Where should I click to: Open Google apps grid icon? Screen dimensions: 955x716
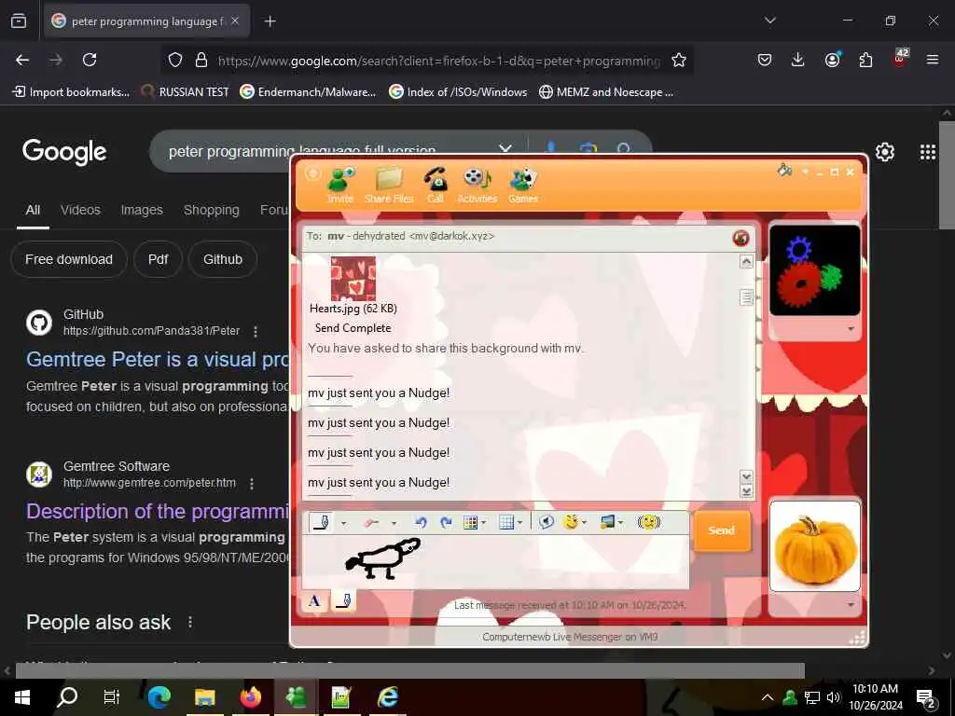coord(928,152)
